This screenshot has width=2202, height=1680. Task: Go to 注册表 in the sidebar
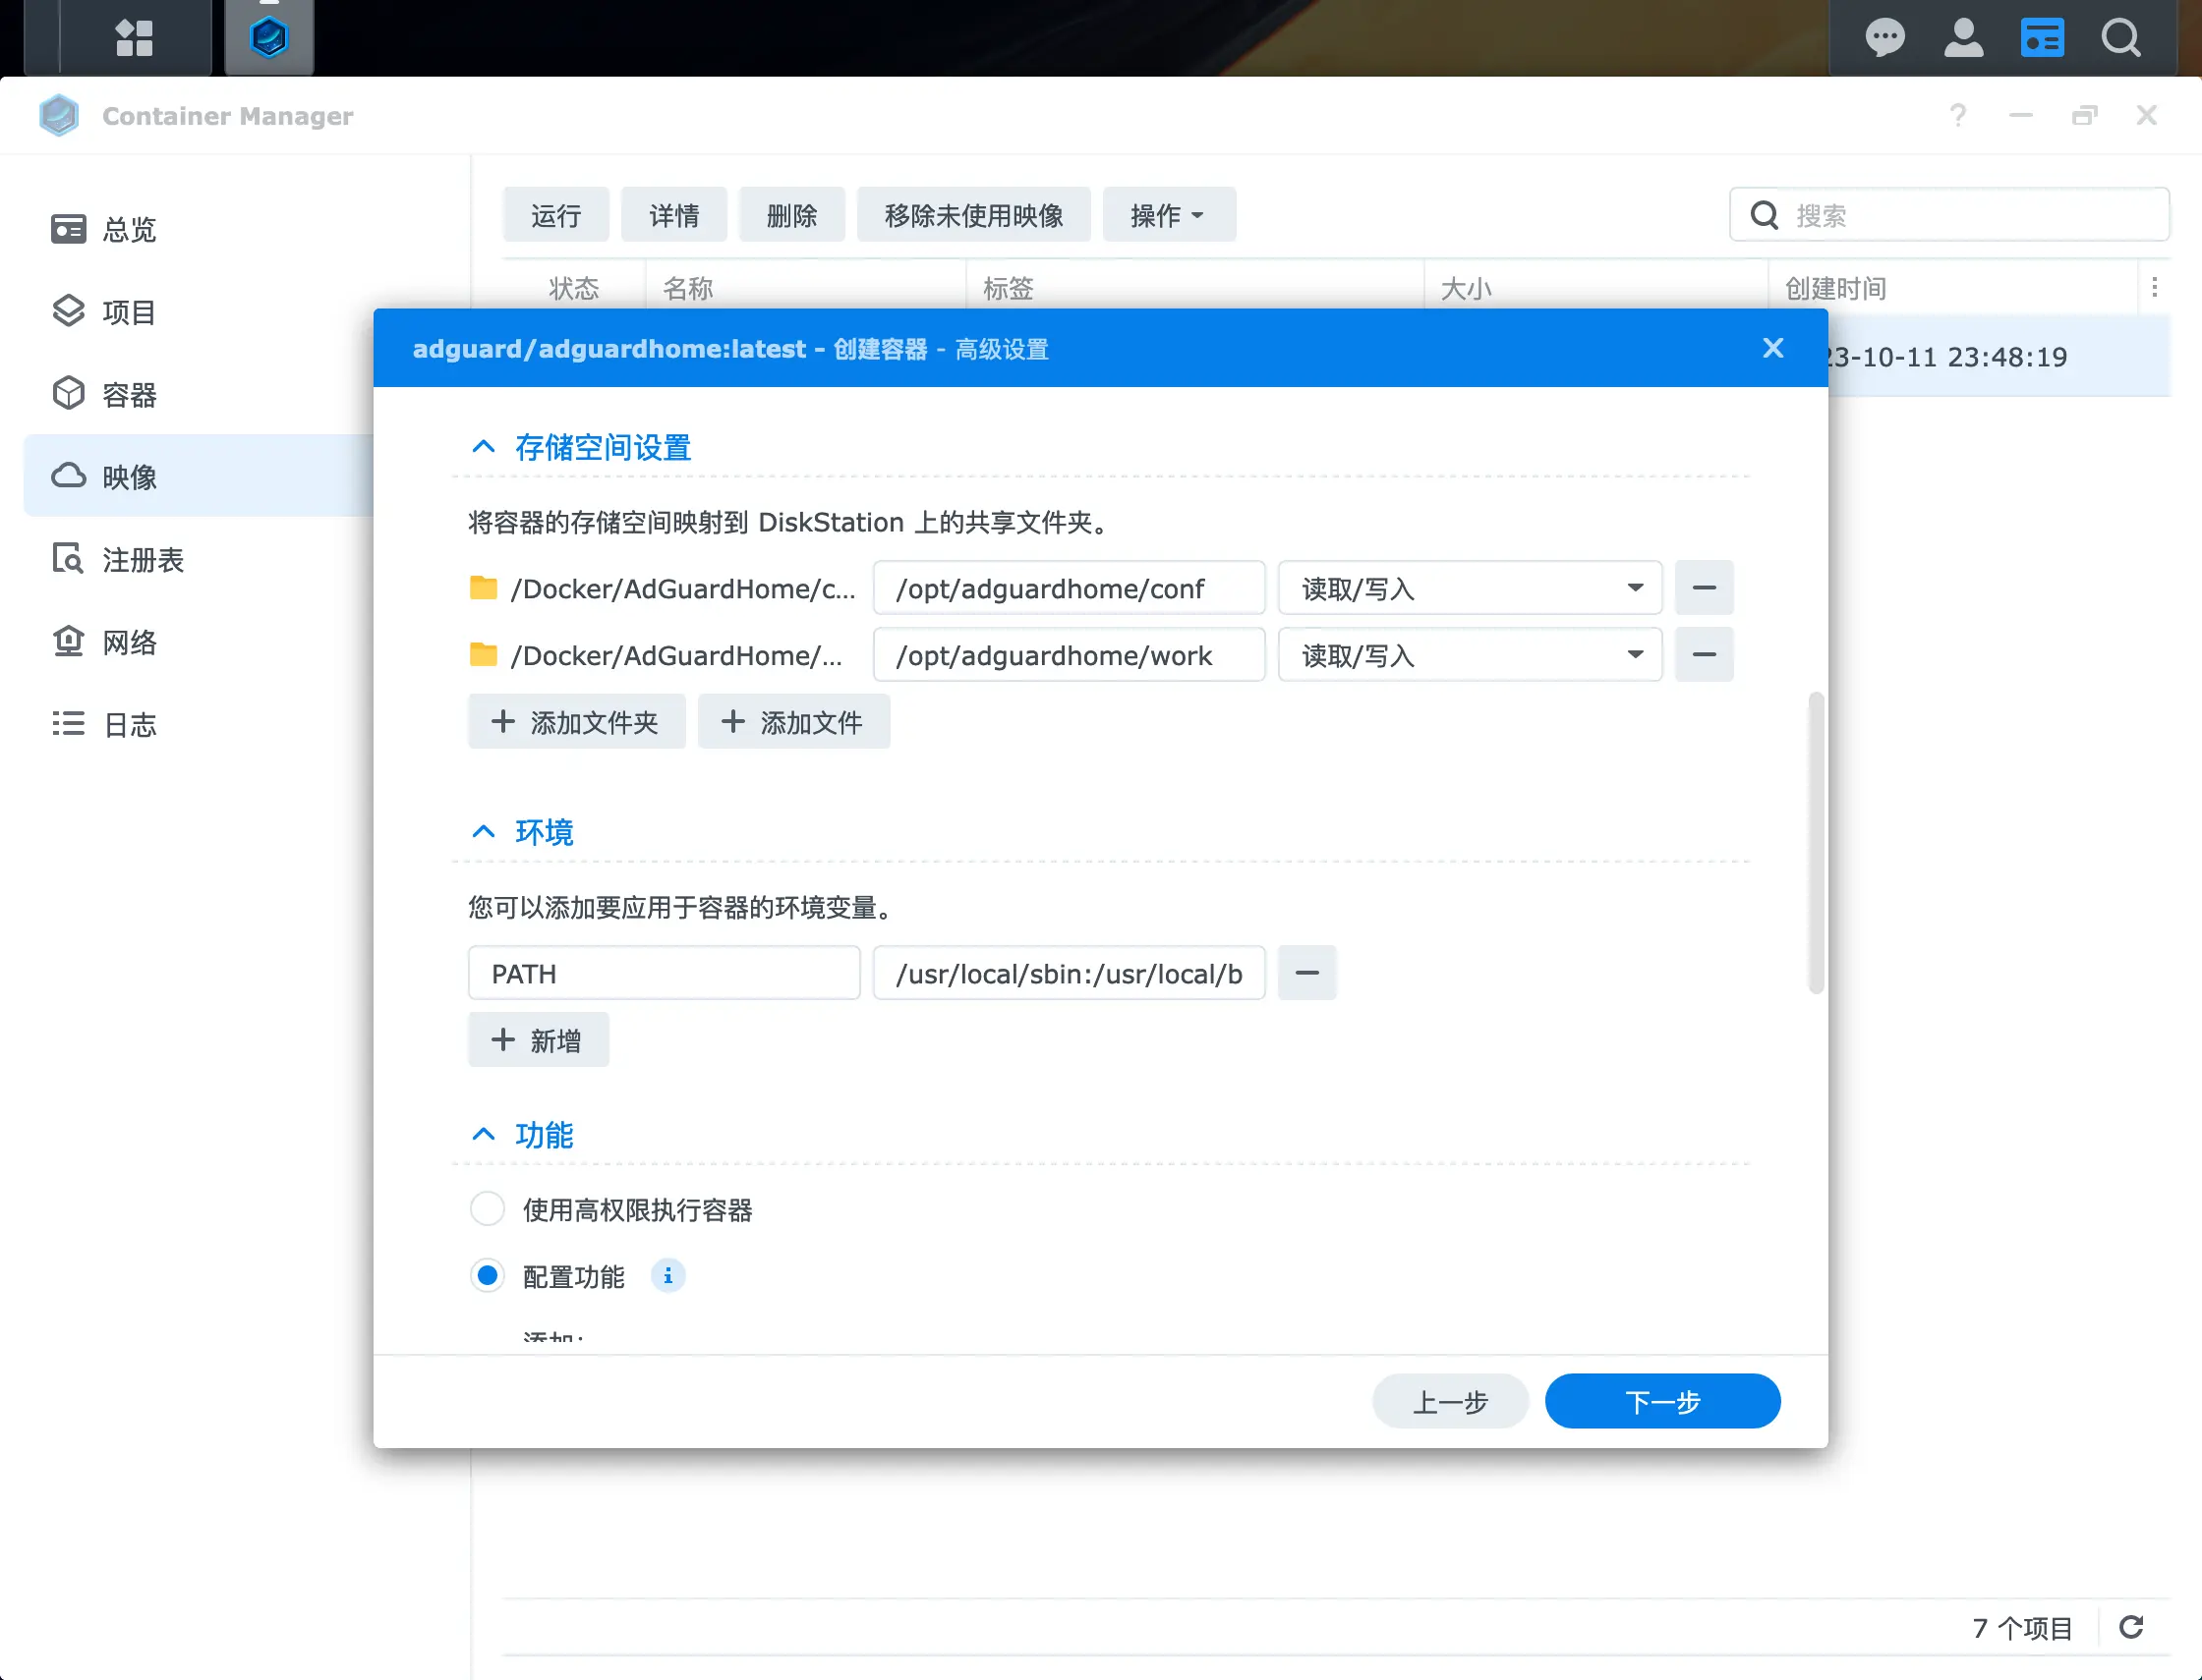[197, 560]
